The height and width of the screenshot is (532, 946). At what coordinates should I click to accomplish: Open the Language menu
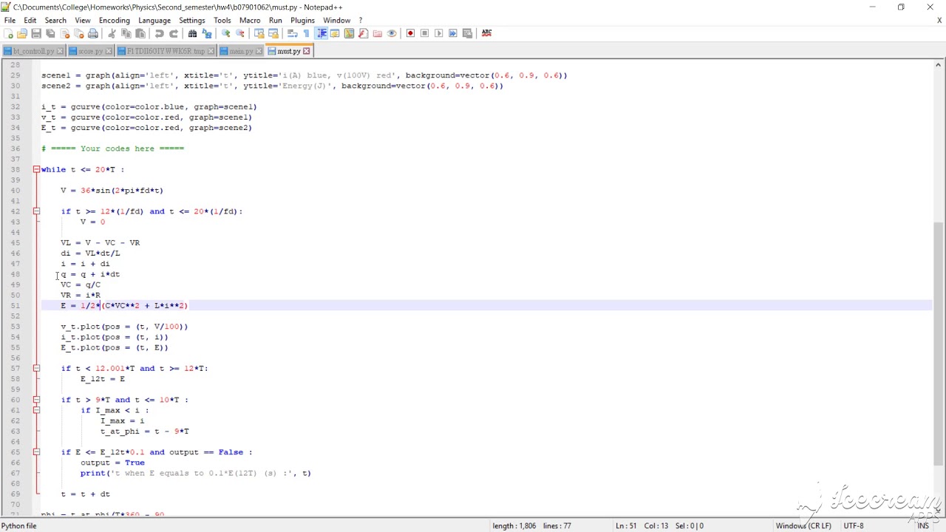(x=154, y=20)
